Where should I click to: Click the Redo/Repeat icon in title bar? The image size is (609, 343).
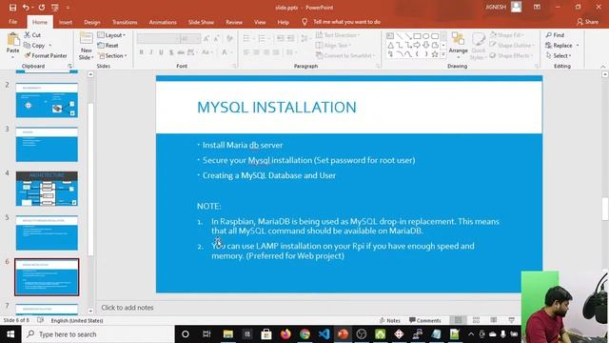[42, 8]
